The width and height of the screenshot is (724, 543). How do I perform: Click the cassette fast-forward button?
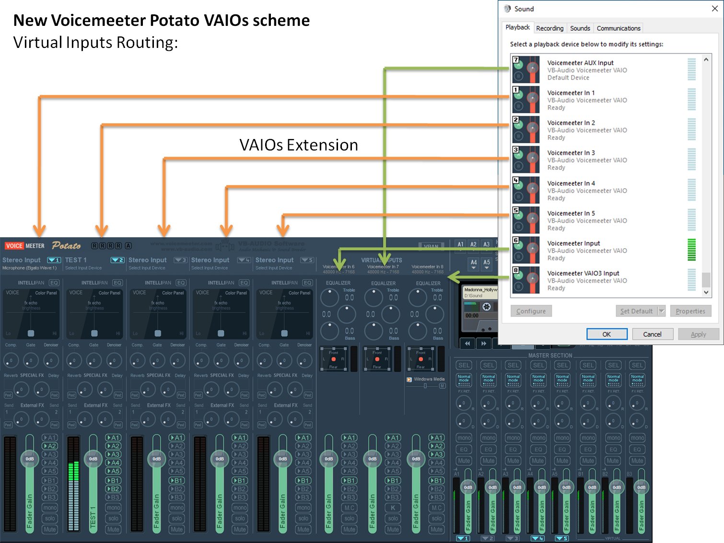(484, 343)
